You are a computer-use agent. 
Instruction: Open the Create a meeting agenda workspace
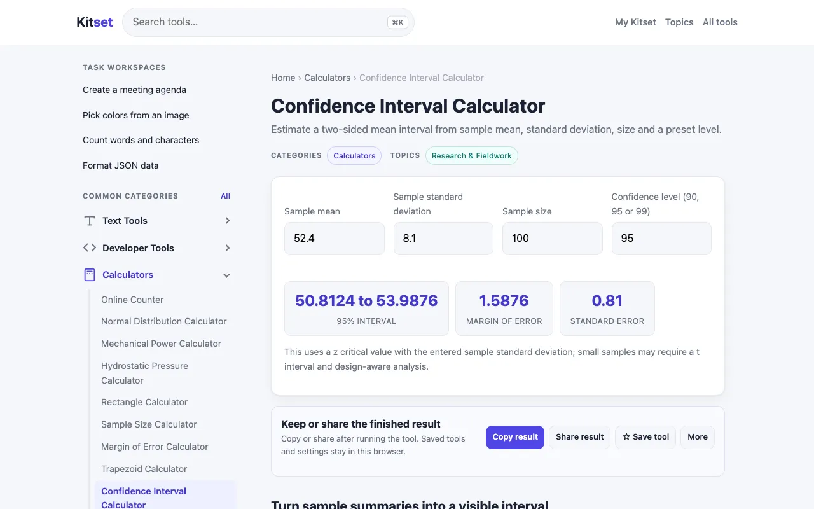pyautogui.click(x=134, y=90)
